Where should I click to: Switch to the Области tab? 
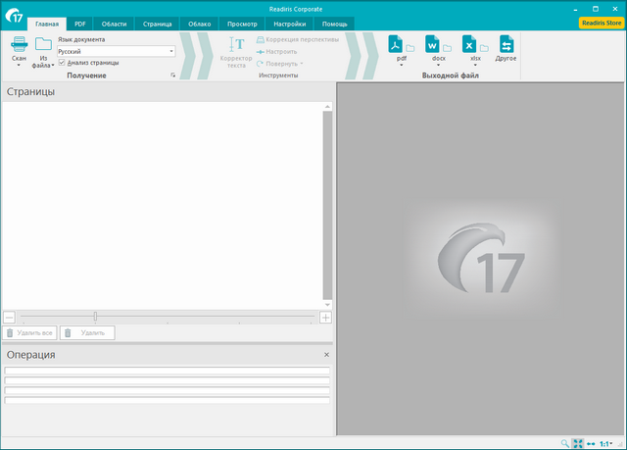[x=116, y=24]
